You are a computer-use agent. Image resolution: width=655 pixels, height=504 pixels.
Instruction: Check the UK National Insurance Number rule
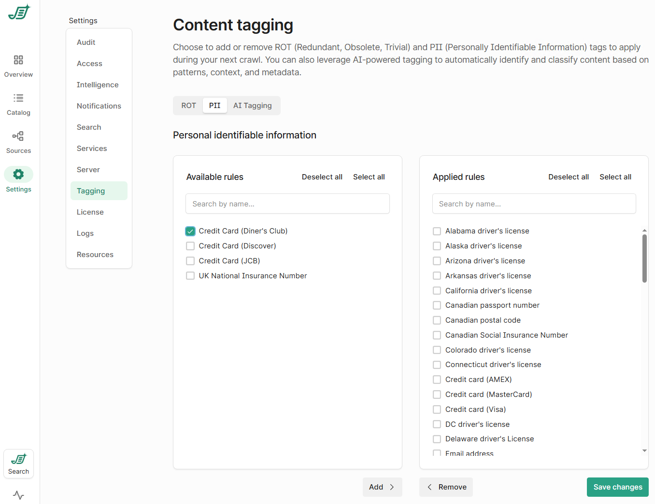pyautogui.click(x=190, y=276)
